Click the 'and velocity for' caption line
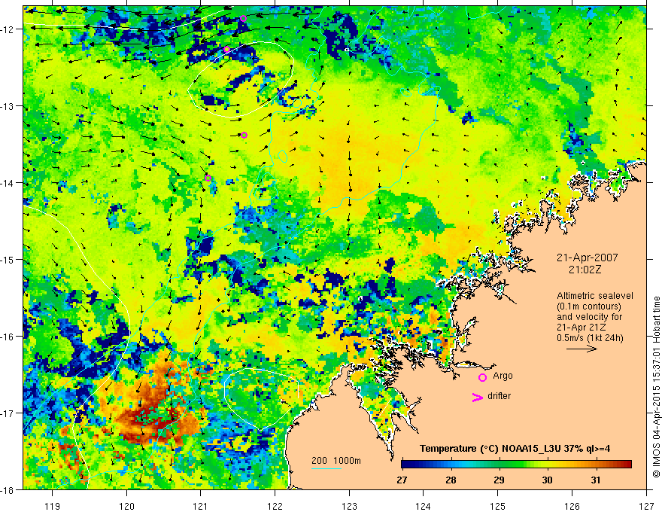This screenshot has height=512, width=662. pyautogui.click(x=589, y=317)
